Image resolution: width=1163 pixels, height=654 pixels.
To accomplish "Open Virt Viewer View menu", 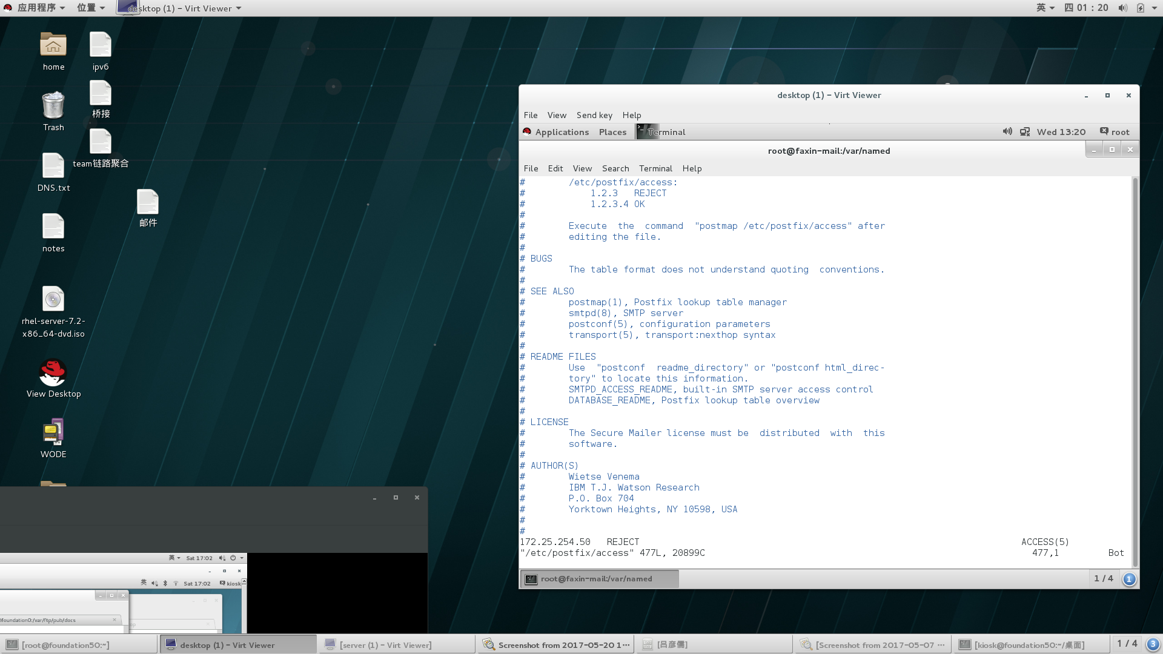I will point(557,115).
